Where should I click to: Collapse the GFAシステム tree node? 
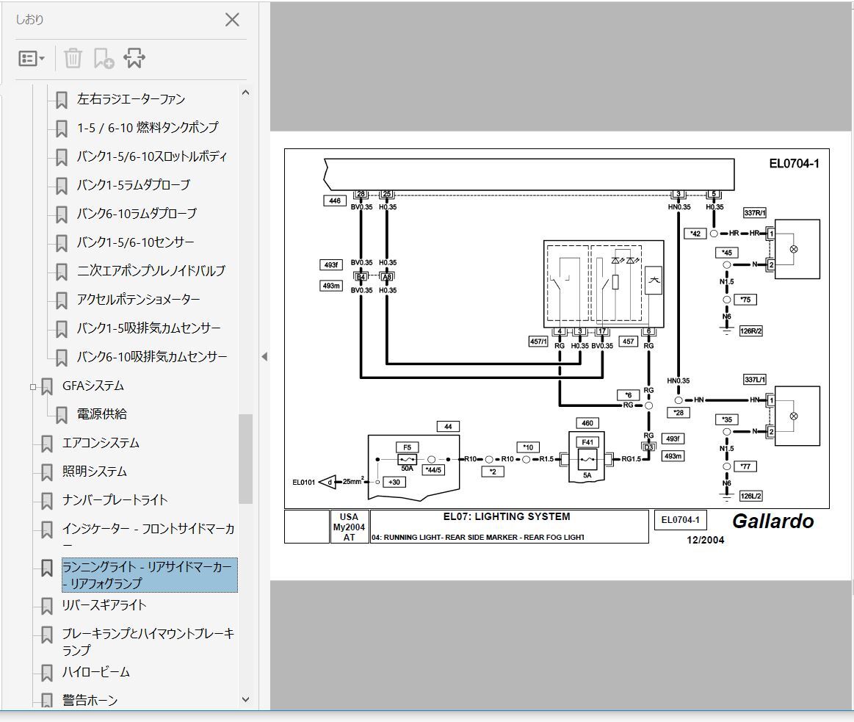click(x=33, y=387)
